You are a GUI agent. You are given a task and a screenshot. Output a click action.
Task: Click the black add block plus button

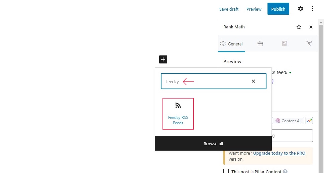click(x=163, y=59)
